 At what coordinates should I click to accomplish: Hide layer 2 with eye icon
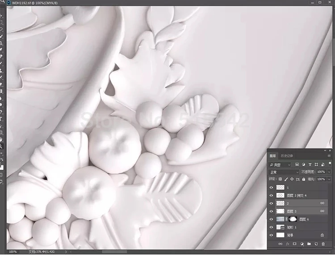pyautogui.click(x=271, y=203)
